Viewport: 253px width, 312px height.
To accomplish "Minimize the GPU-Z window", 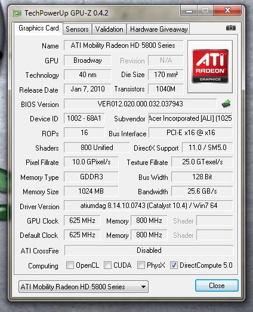I will point(189,11).
